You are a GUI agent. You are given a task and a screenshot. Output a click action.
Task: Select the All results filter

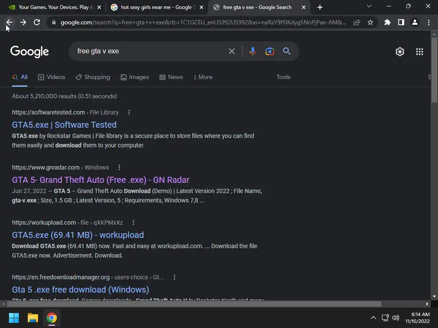click(20, 77)
